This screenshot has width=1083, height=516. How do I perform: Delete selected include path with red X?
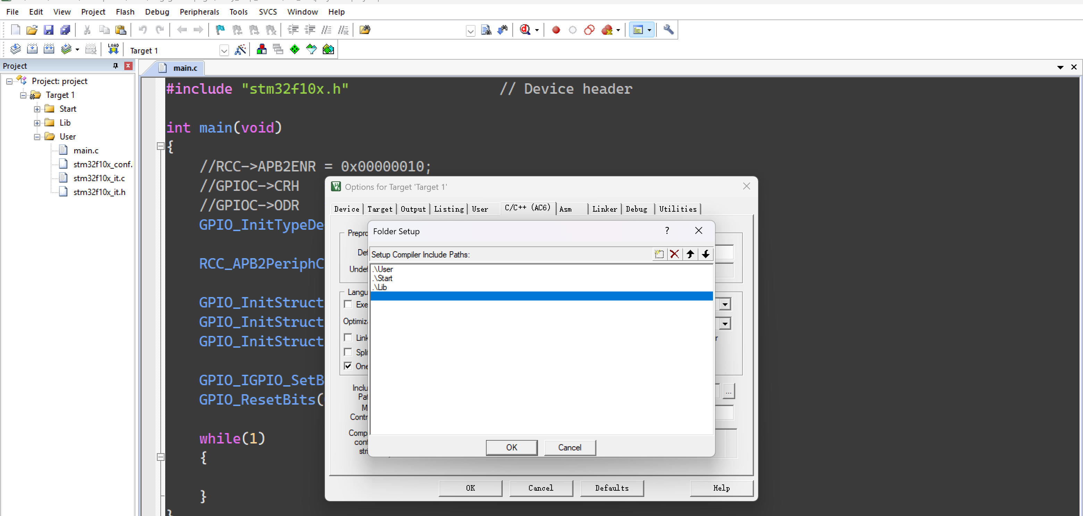point(674,254)
